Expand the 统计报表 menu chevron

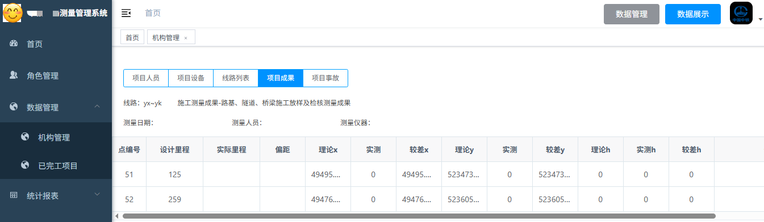97,195
